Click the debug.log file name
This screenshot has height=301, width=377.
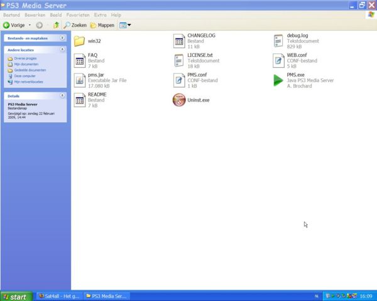pos(297,35)
